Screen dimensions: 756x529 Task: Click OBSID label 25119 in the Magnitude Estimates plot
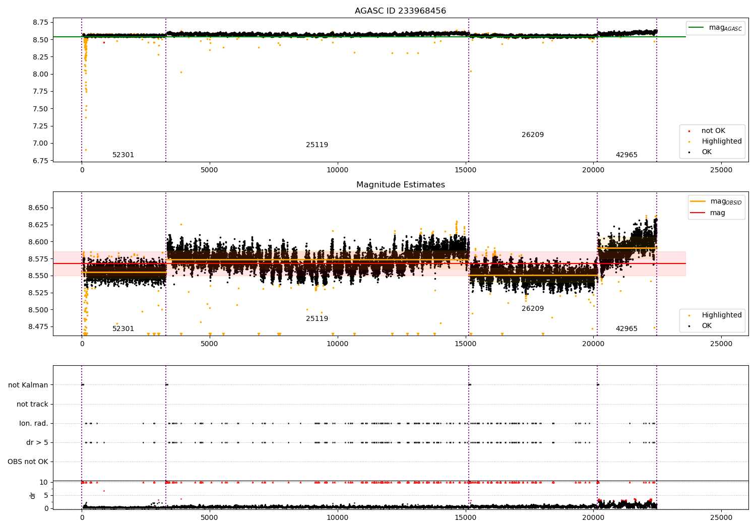[317, 318]
